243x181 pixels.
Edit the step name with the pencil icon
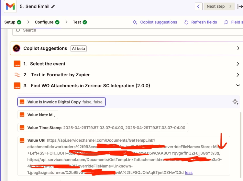[x=53, y=6]
